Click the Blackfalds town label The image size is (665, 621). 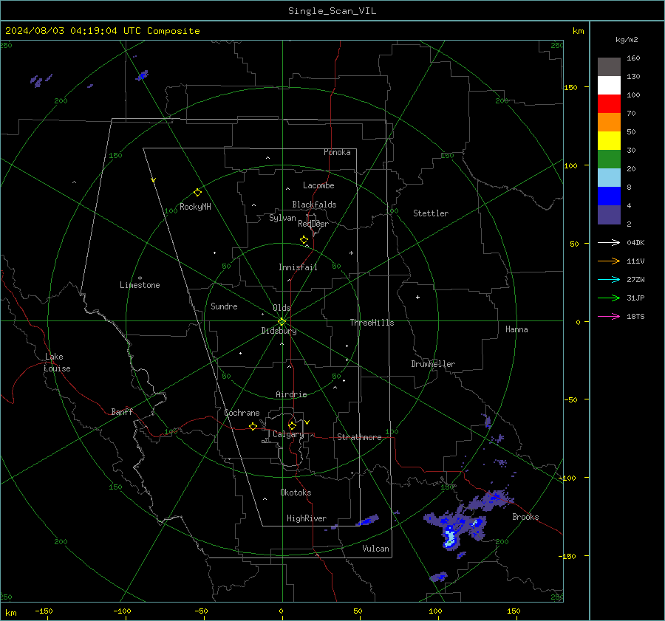coord(314,205)
